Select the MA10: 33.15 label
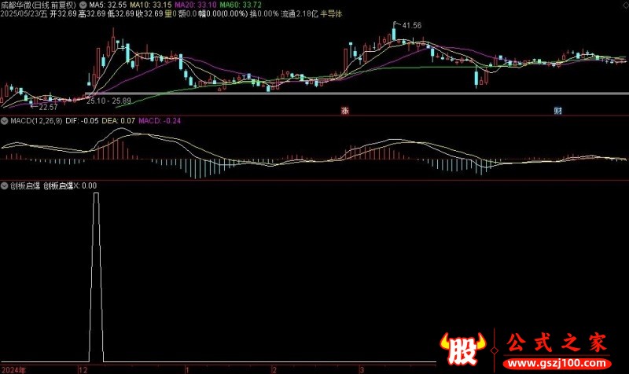 tap(150, 5)
